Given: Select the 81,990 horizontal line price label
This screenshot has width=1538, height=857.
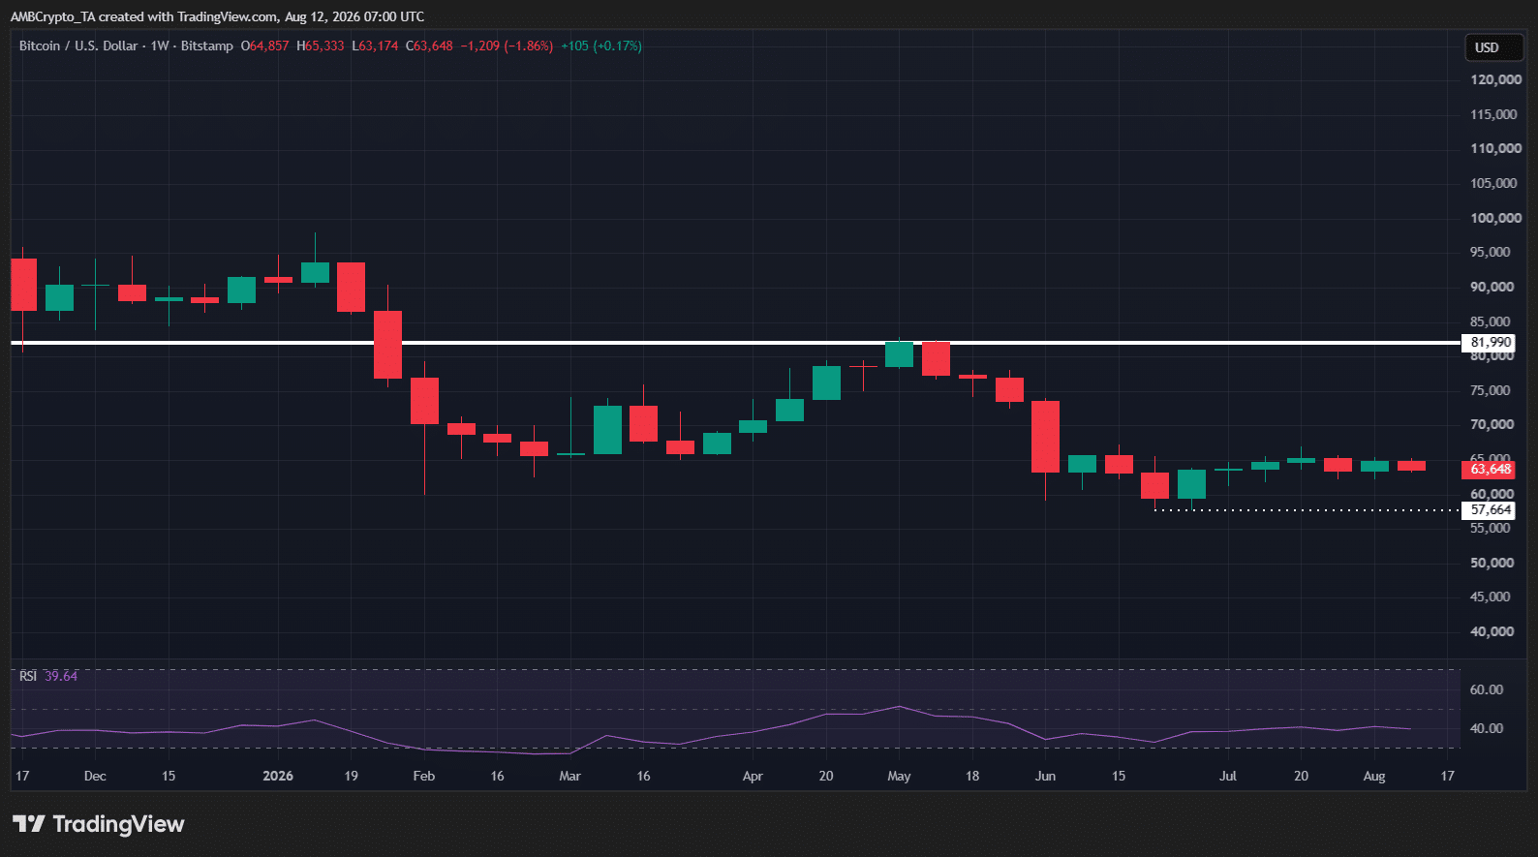Looking at the screenshot, I should [x=1490, y=343].
